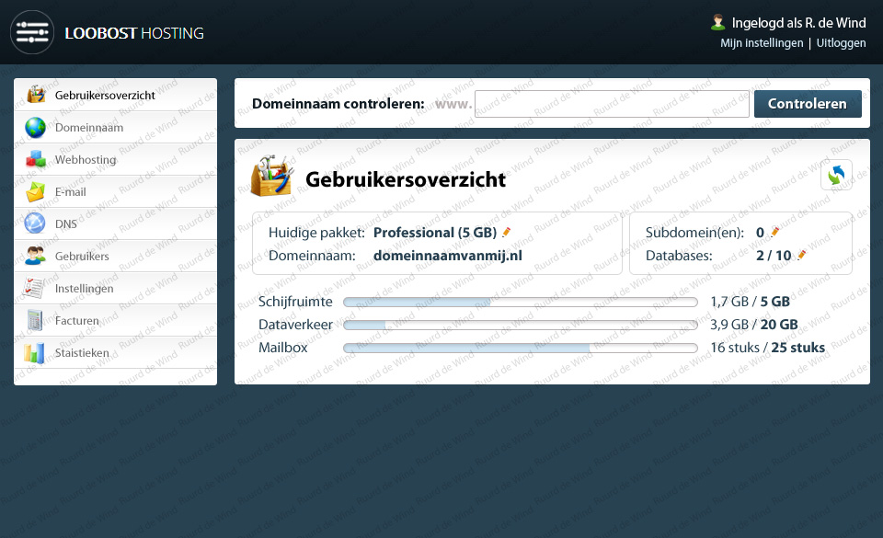Go to the Webhosting section
The width and height of the screenshot is (883, 538).
point(116,159)
